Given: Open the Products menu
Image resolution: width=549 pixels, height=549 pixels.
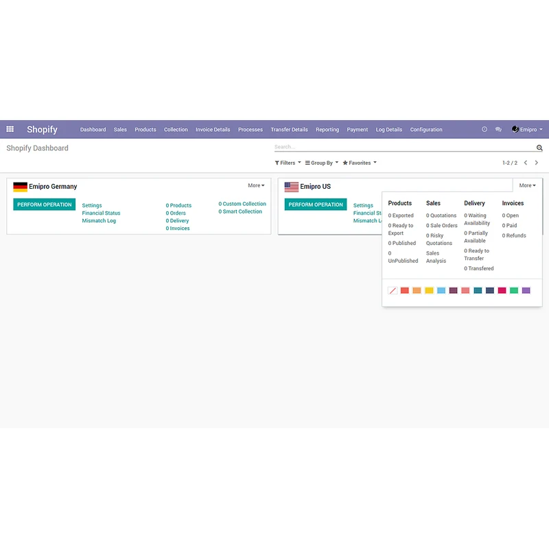Looking at the screenshot, I should click(145, 130).
